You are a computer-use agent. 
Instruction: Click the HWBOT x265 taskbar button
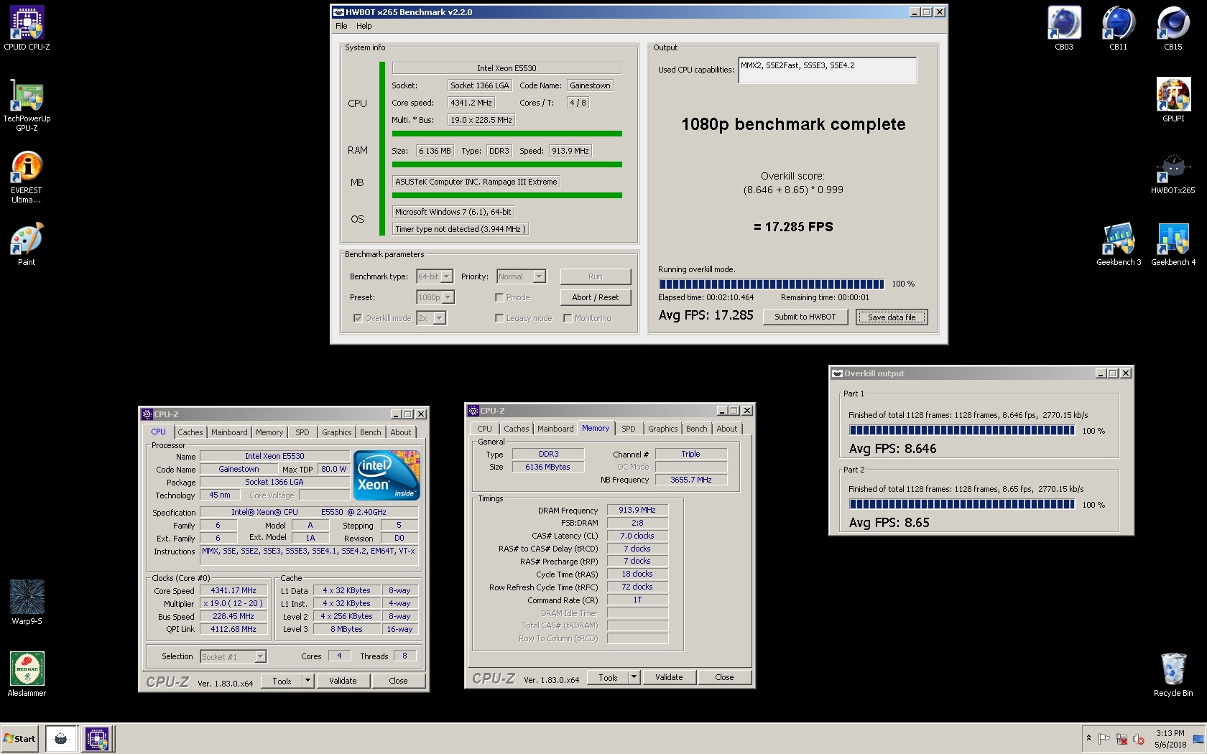point(61,738)
